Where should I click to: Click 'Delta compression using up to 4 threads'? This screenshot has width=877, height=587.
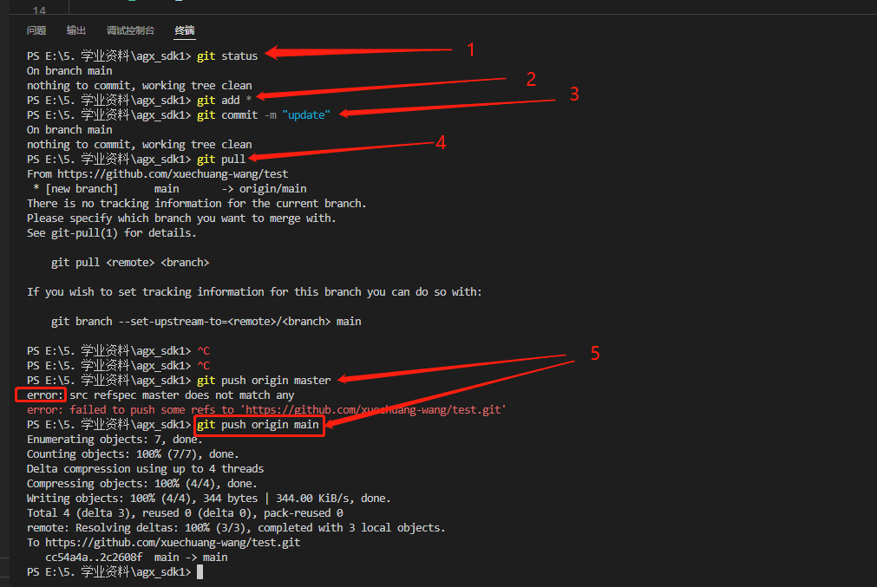(x=145, y=468)
